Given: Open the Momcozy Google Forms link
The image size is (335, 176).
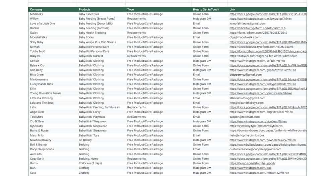Looking at the screenshot, I should tap(268, 14).
